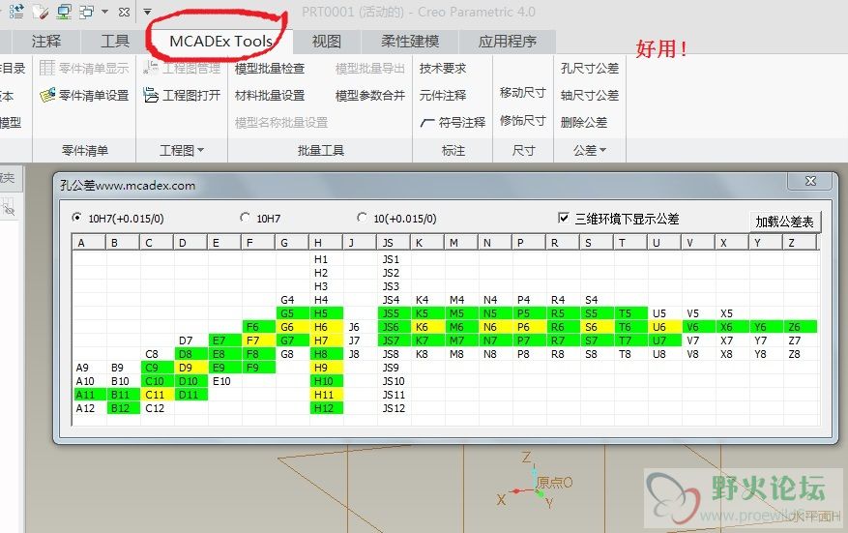This screenshot has width=848, height=533.
Task: Select the B12 tolerance cell
Action: click(x=124, y=408)
